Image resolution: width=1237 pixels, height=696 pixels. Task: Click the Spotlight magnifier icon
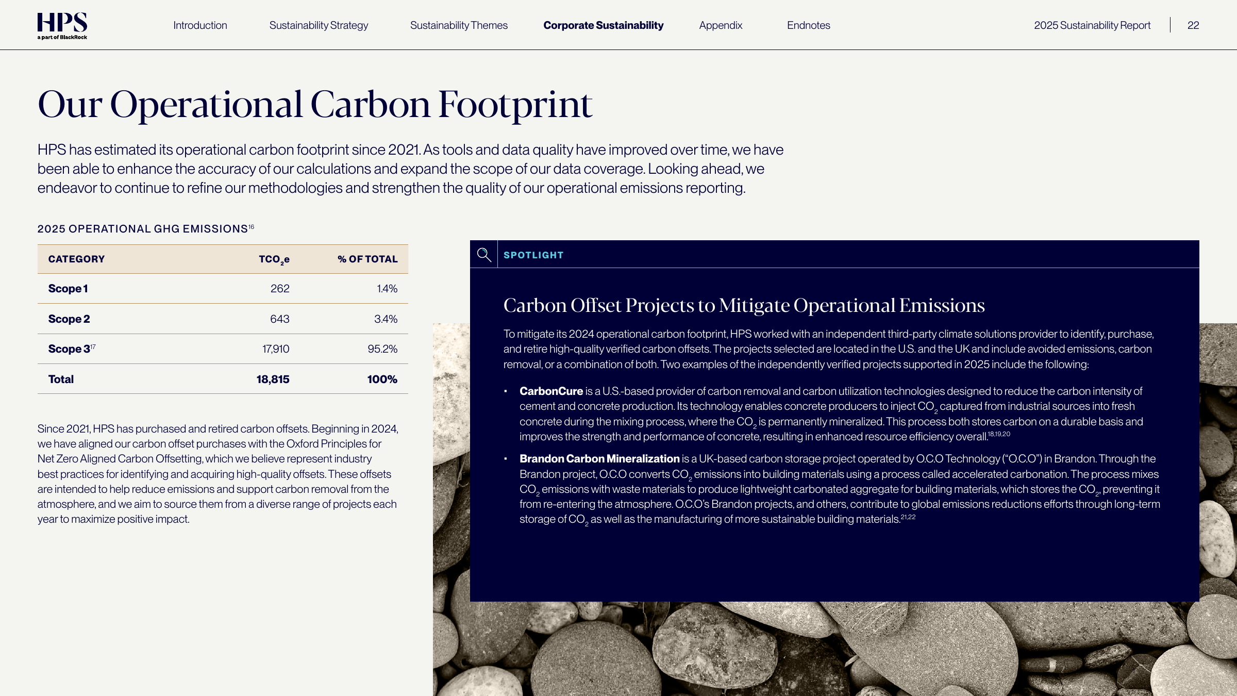483,254
